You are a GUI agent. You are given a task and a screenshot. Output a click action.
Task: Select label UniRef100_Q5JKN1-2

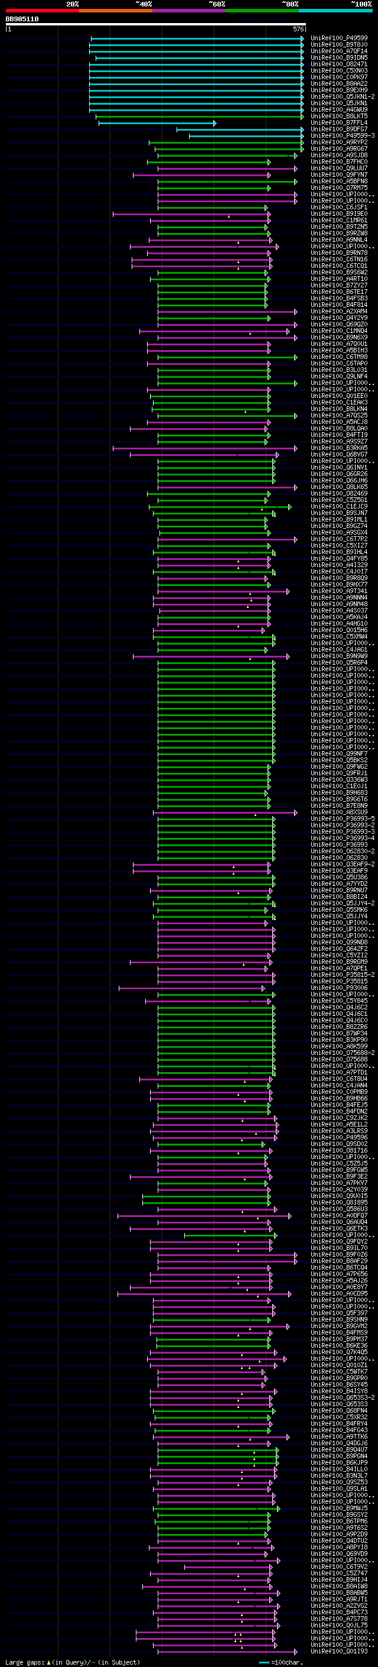[x=343, y=96]
